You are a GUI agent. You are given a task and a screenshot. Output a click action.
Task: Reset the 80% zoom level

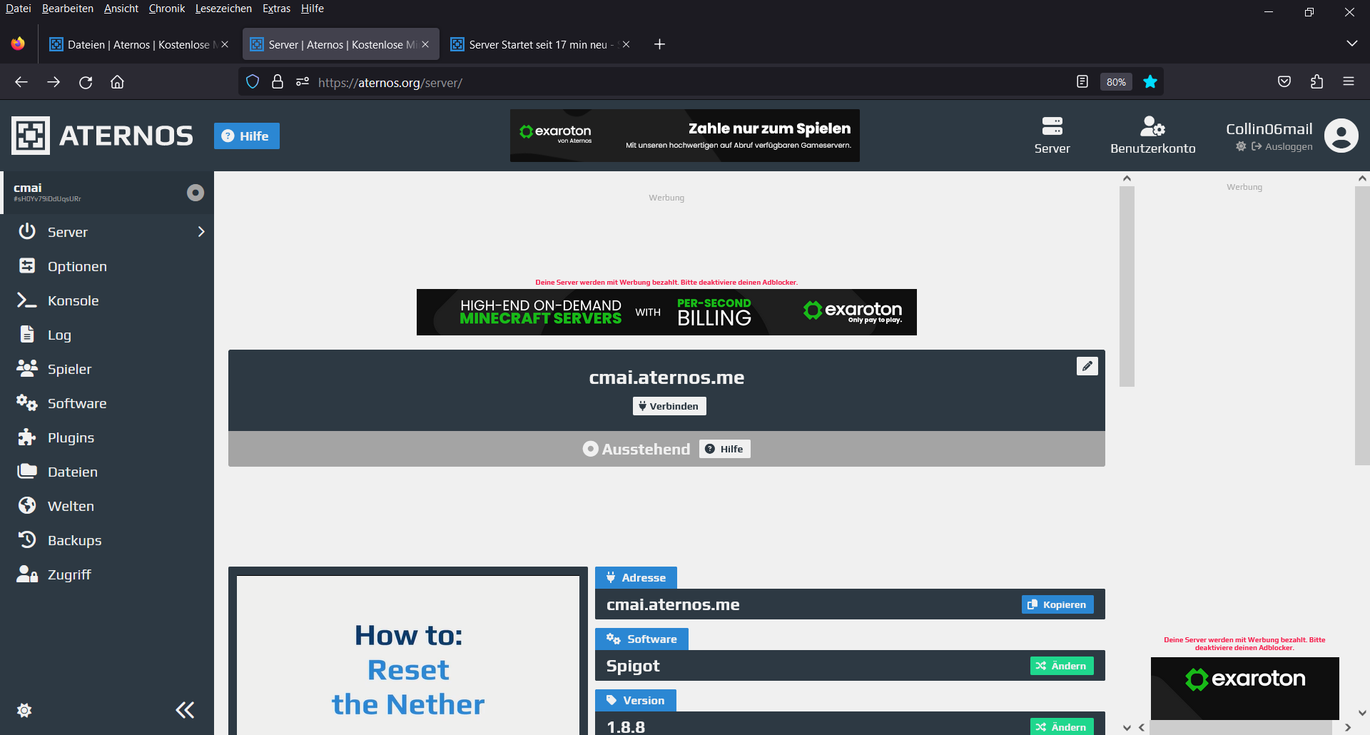pos(1116,82)
